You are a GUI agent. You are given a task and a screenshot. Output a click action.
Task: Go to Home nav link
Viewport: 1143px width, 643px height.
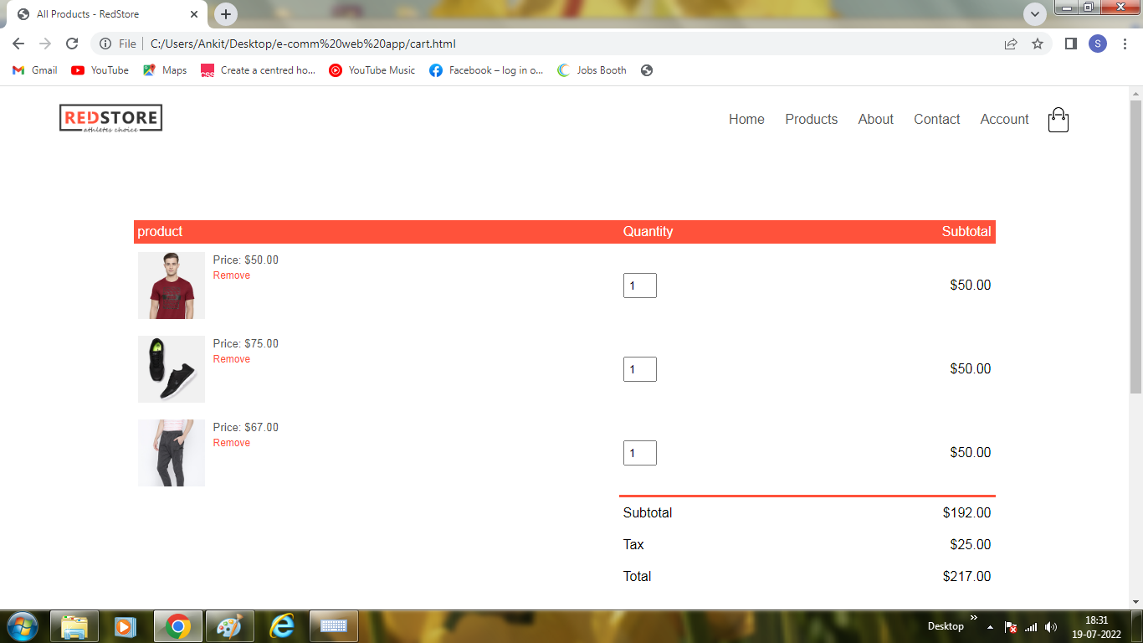pyautogui.click(x=746, y=119)
